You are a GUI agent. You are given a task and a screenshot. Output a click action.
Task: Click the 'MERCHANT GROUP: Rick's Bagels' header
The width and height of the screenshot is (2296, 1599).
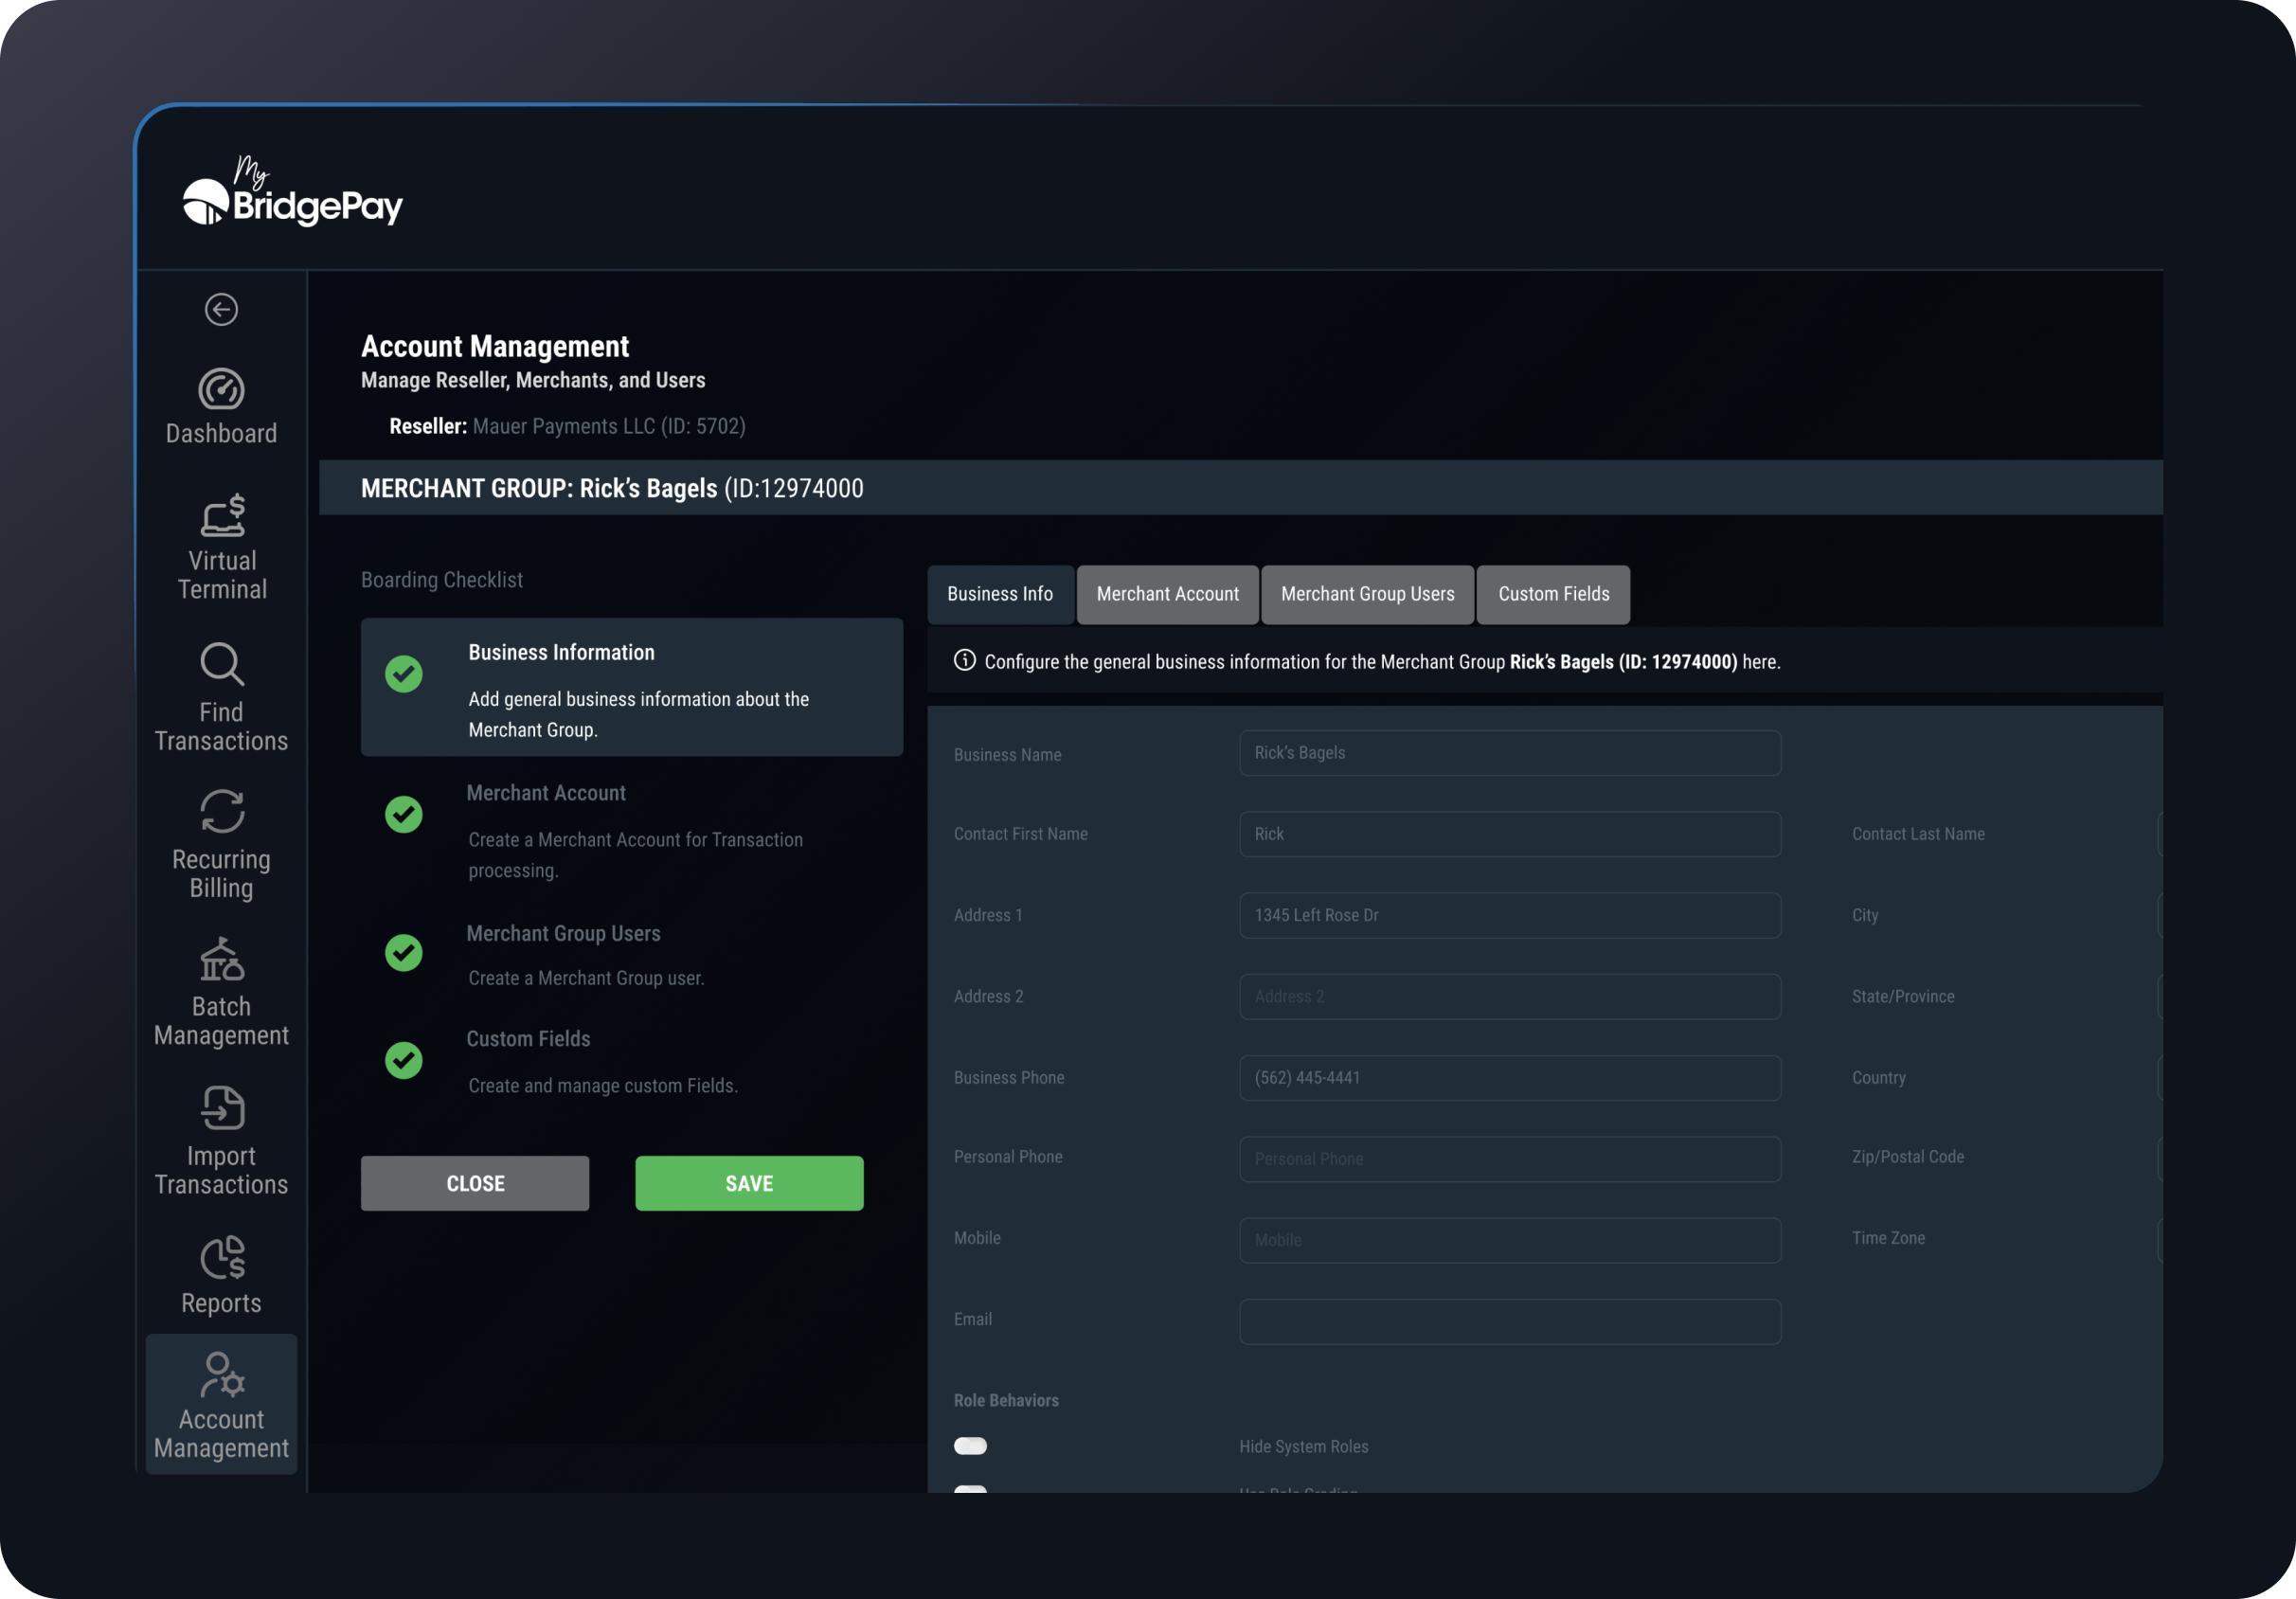click(x=539, y=488)
